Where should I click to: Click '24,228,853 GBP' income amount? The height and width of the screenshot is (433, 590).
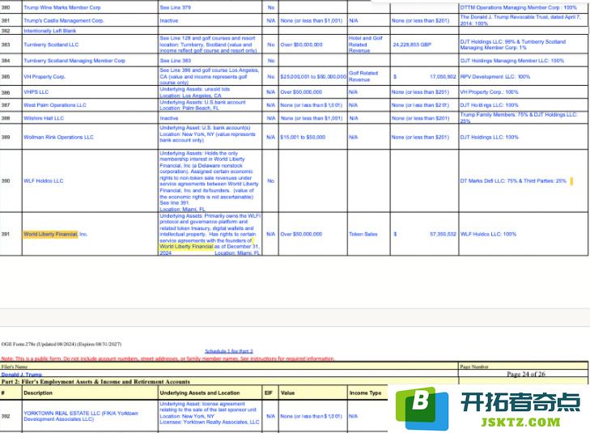[x=412, y=45]
